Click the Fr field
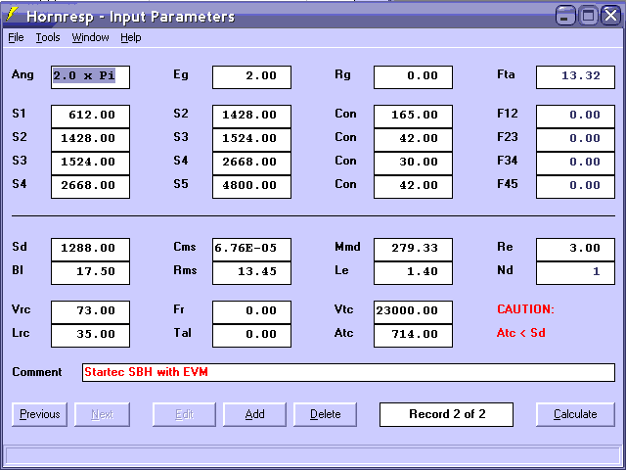This screenshot has height=470, width=626. click(252, 312)
